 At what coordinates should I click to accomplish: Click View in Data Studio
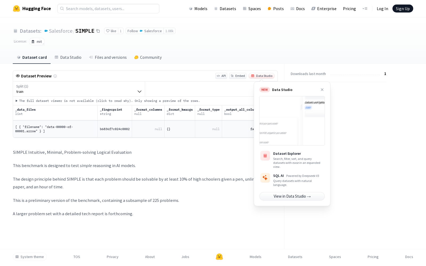(292, 196)
